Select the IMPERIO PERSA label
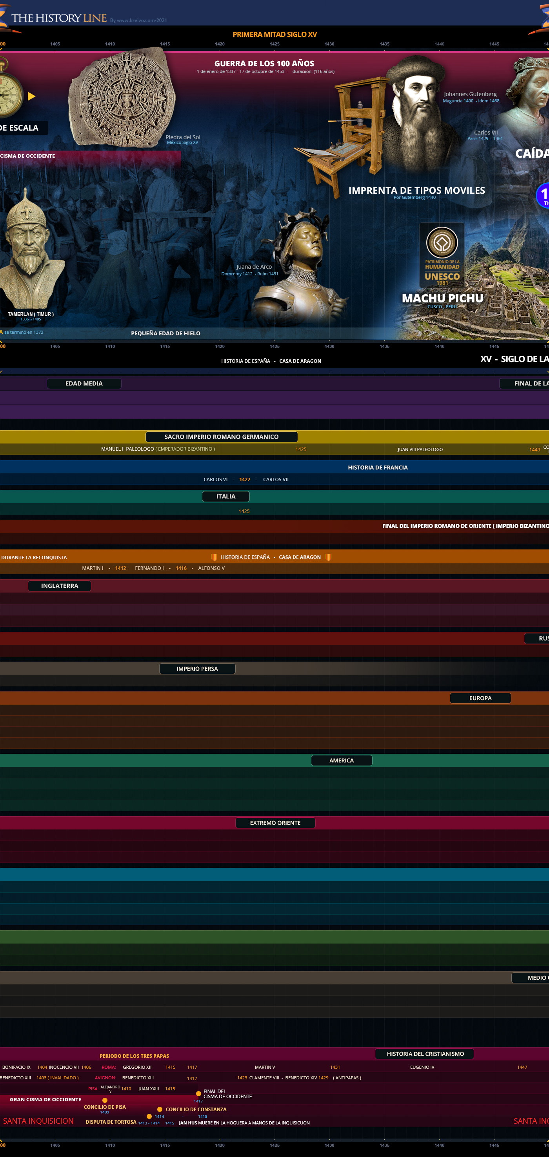The image size is (549, 1157). 197,669
